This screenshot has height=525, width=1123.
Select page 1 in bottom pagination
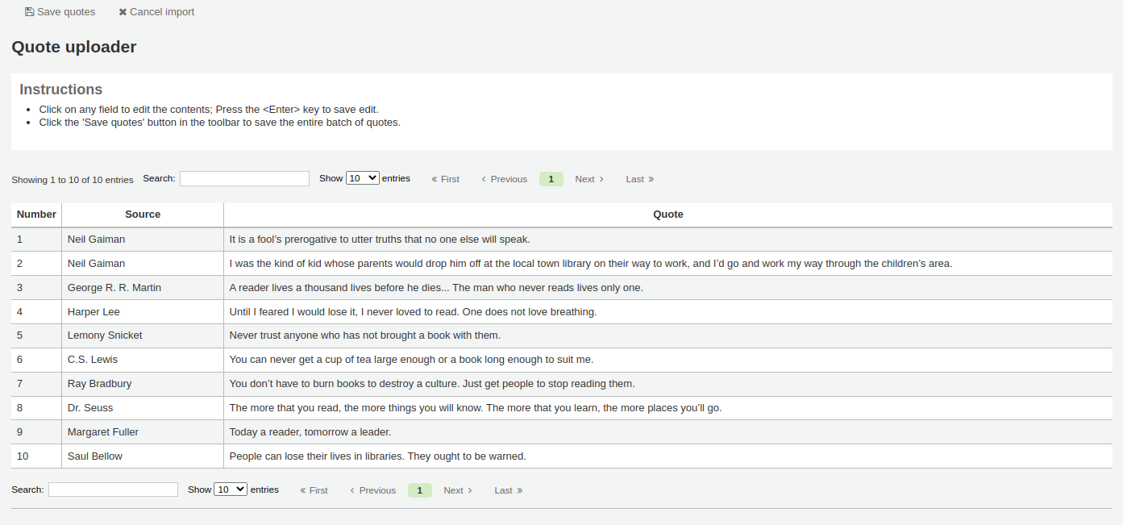pos(419,490)
